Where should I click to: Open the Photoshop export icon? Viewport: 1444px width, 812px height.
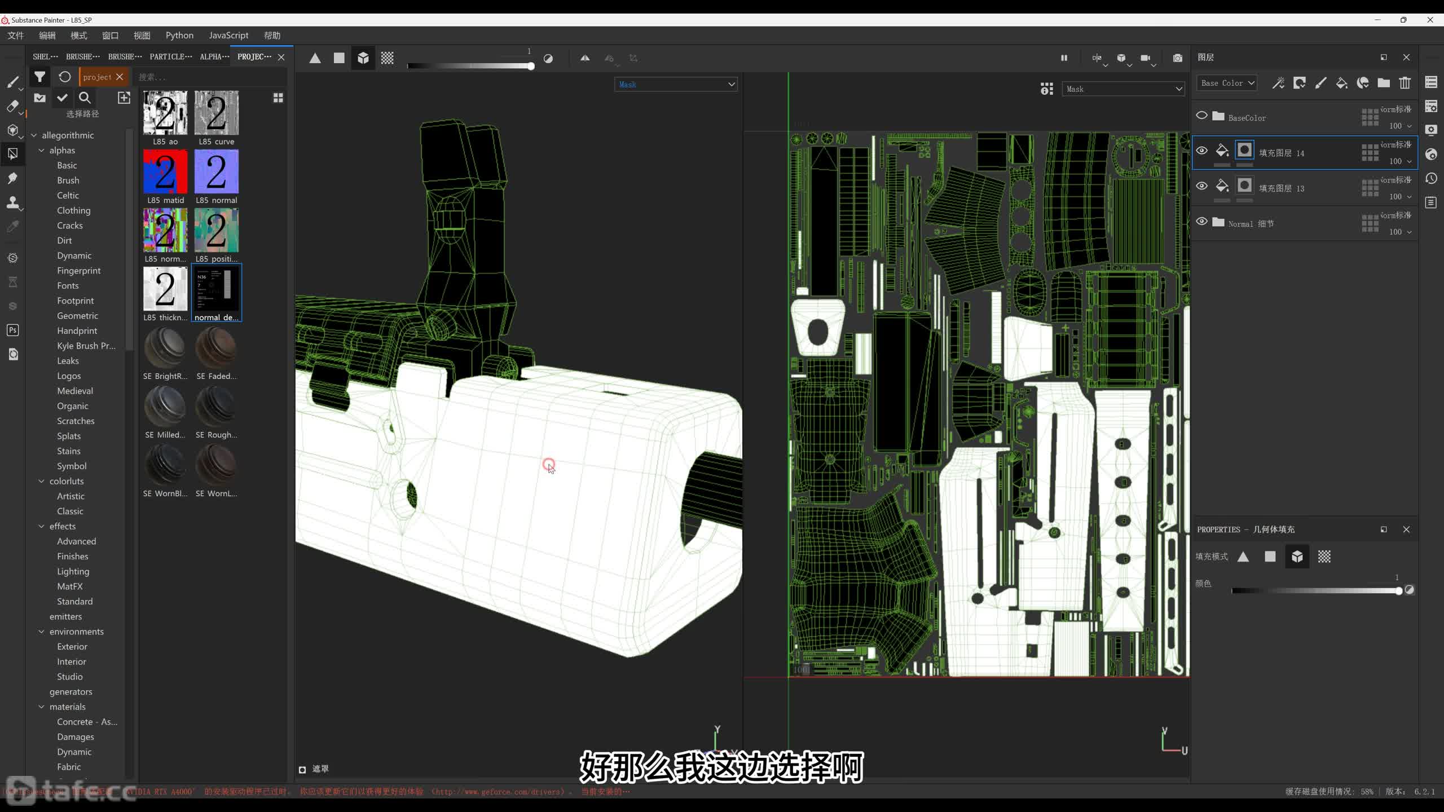(12, 330)
